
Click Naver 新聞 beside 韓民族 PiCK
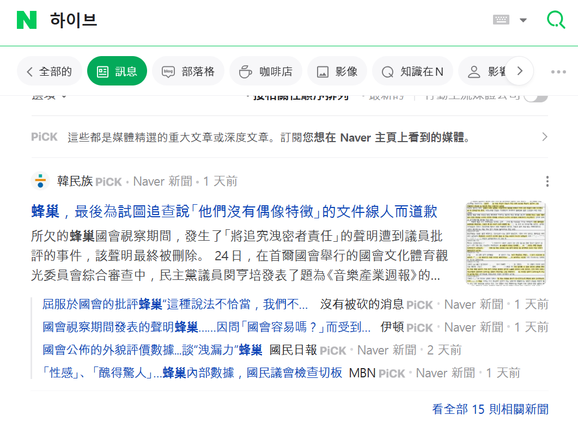162,181
